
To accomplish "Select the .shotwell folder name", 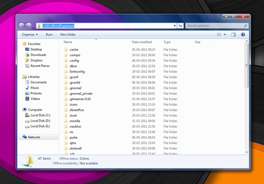I will tap(76, 148).
